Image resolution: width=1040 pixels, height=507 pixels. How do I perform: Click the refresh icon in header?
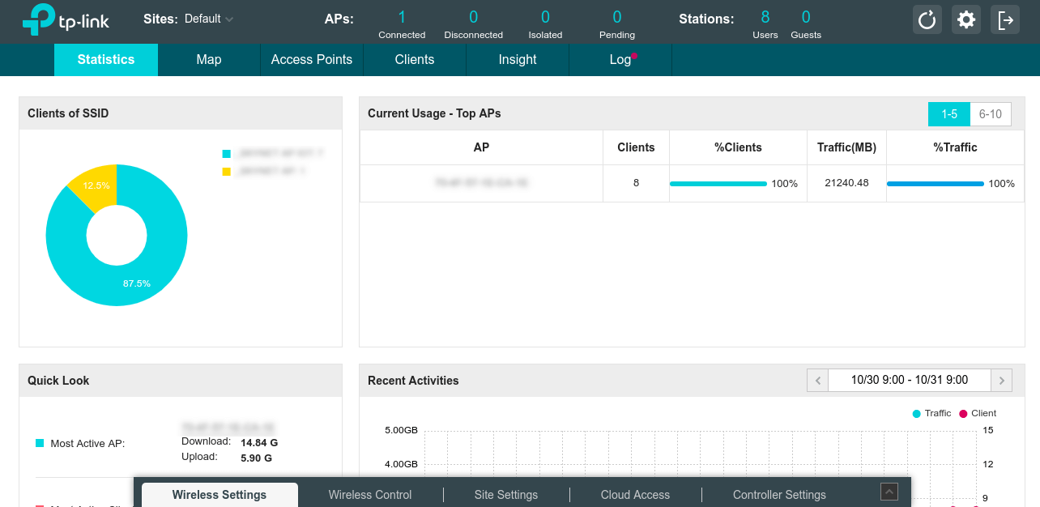(927, 19)
